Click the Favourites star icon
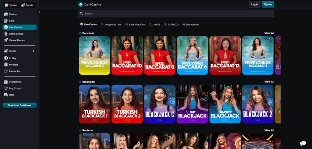Viewport: 312px width, 149px height. pyautogui.click(x=6, y=71)
